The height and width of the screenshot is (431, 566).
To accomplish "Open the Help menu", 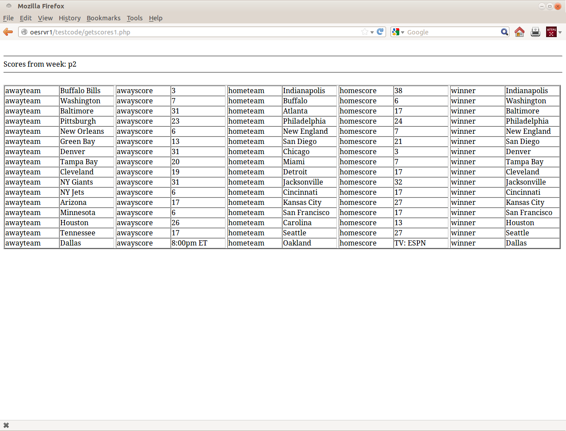I will point(156,18).
